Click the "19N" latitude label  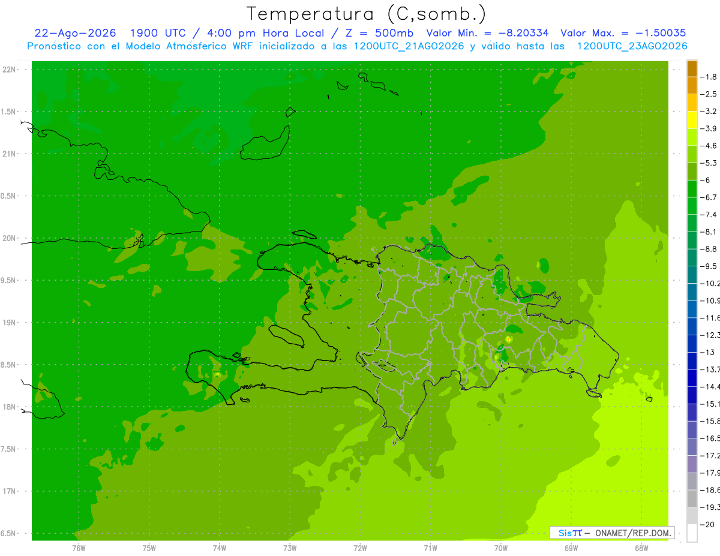[9, 323]
